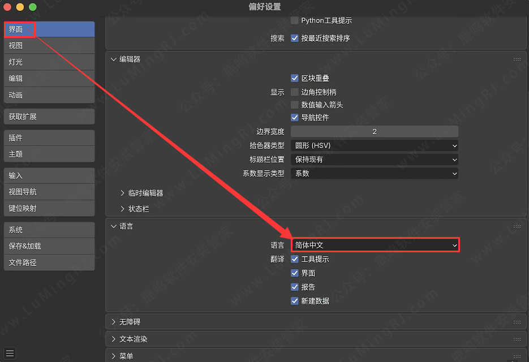Open the 标题栏位置 dropdown
Viewport: 529px width, 362px height.
point(375,160)
